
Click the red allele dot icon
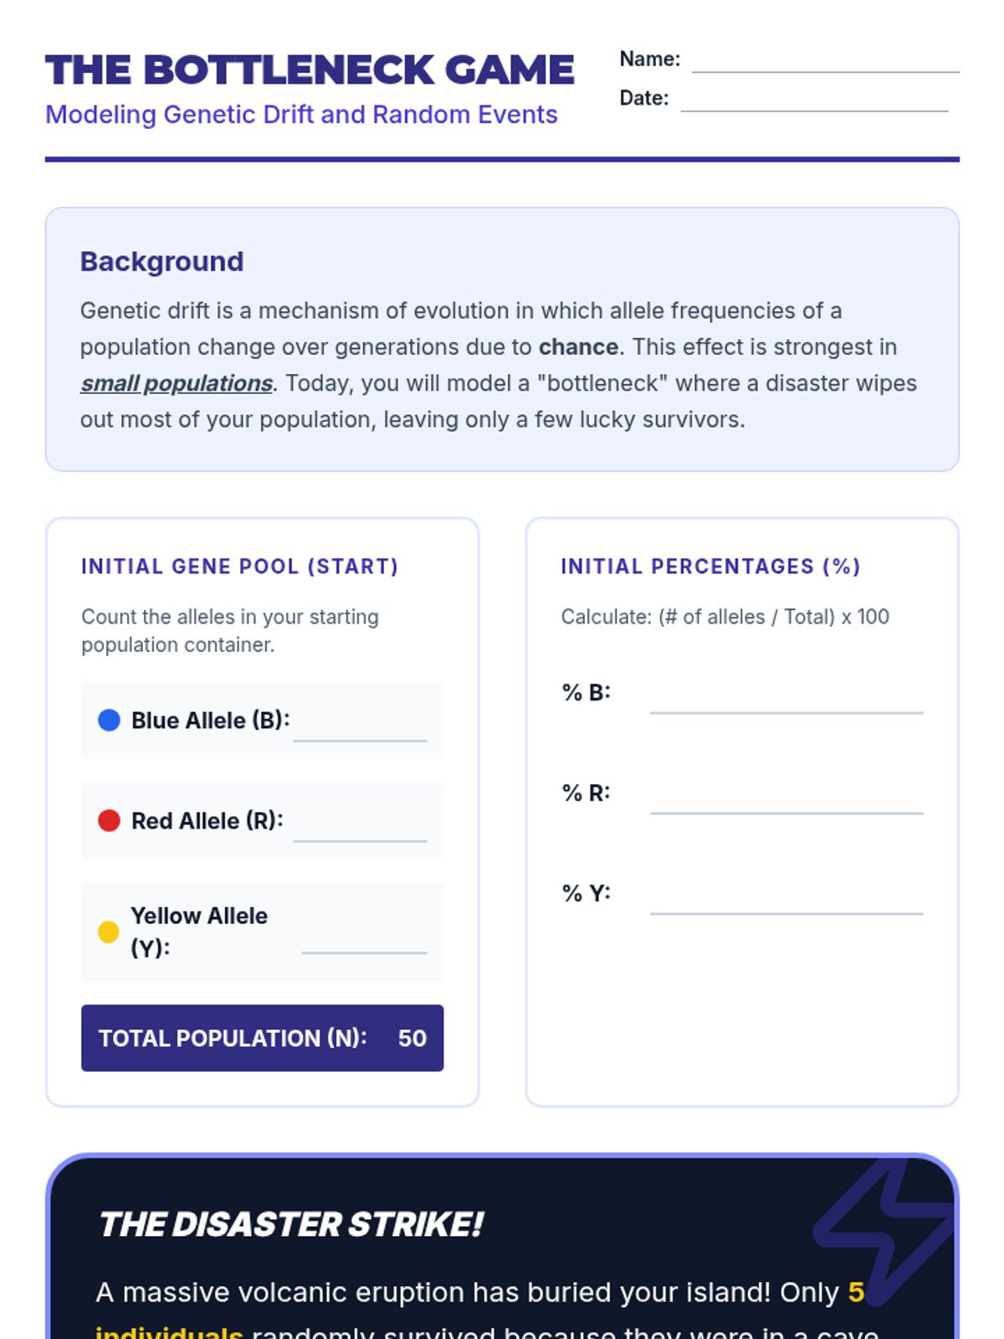pyautogui.click(x=109, y=820)
